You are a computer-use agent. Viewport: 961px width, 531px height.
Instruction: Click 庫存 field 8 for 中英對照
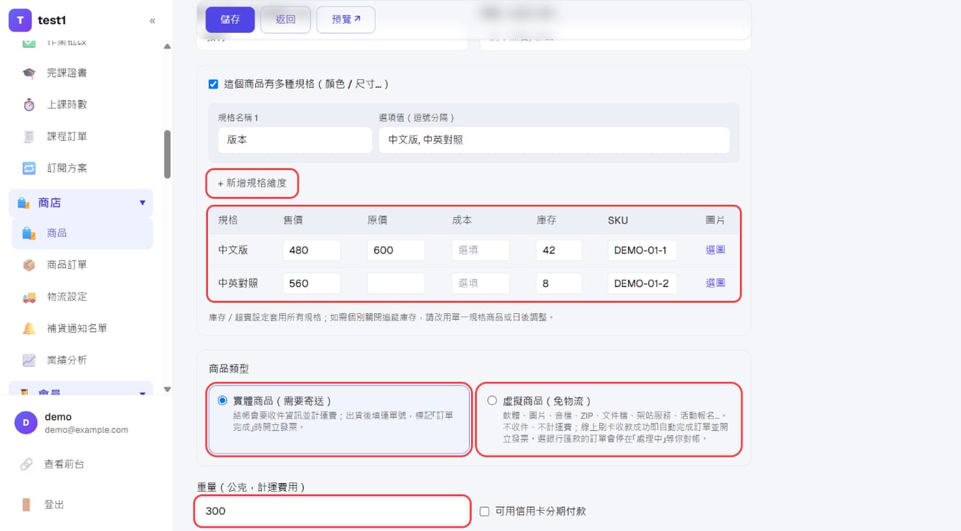tap(559, 283)
